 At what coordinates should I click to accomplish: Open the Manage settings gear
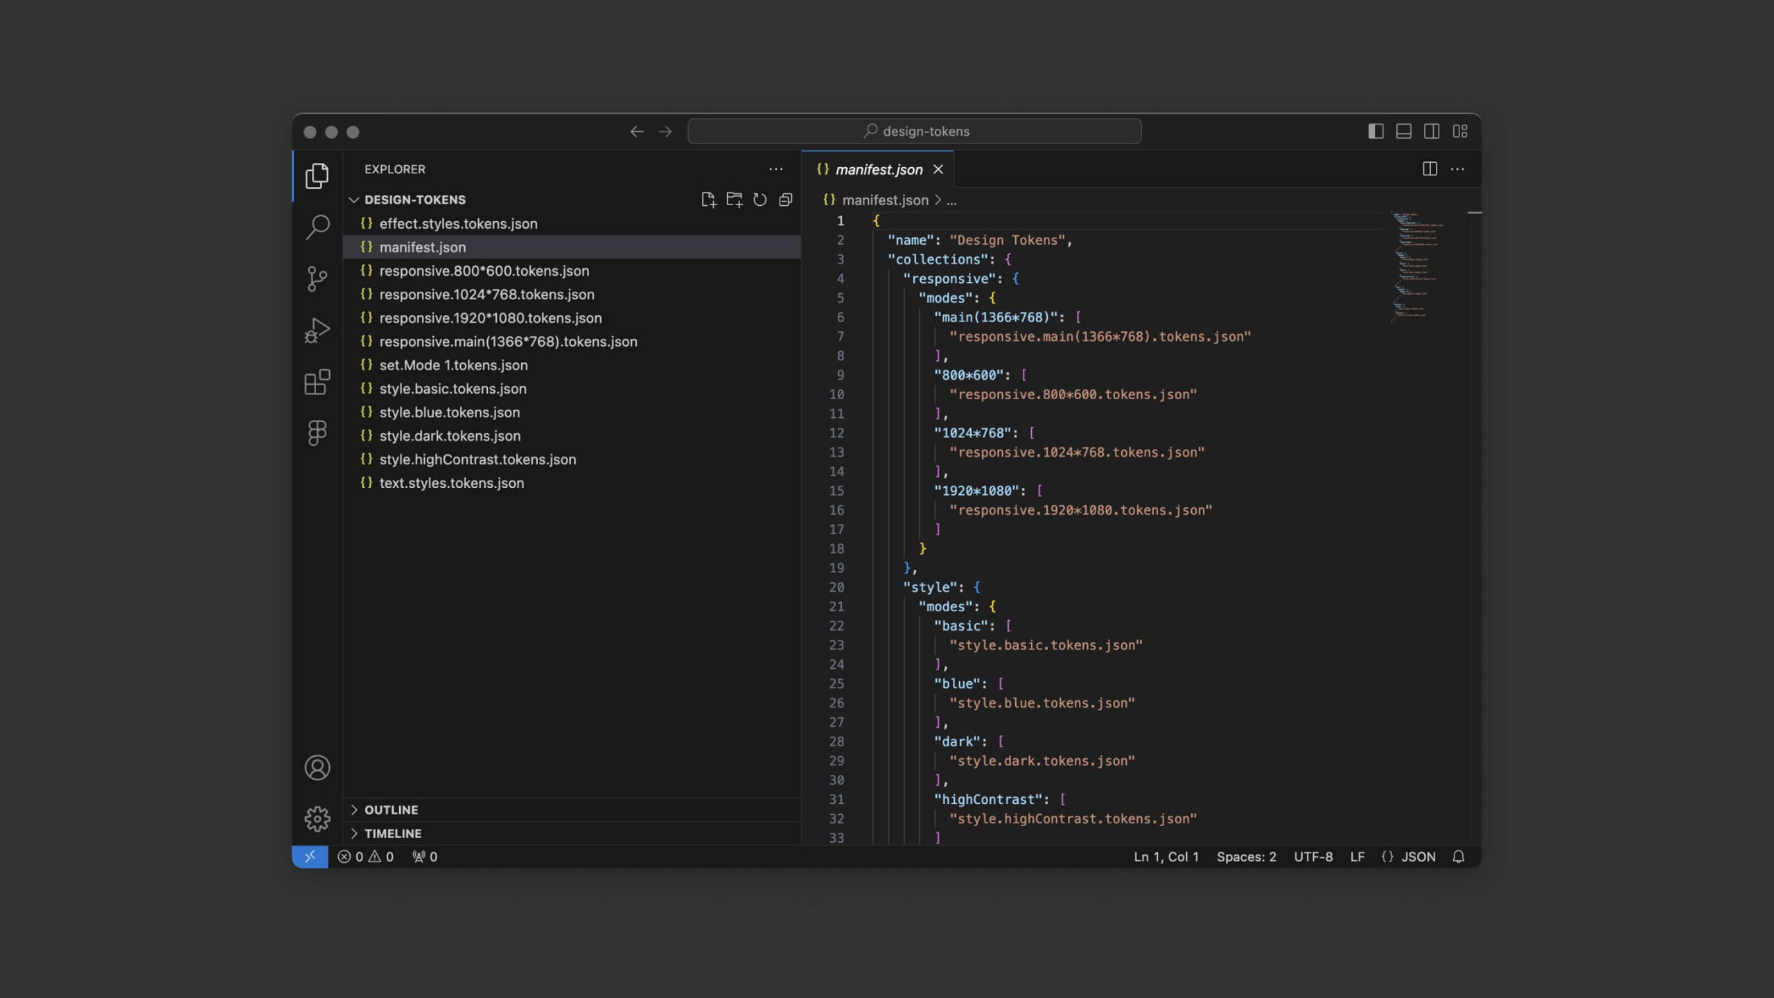point(317,818)
